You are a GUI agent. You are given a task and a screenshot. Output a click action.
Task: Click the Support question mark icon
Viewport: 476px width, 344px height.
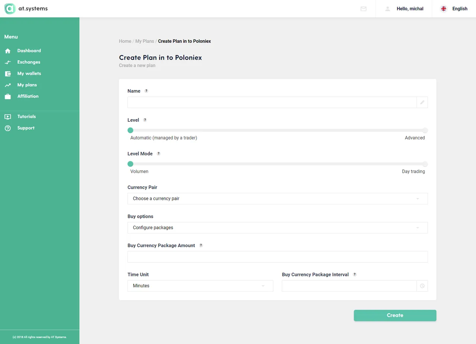pyautogui.click(x=8, y=128)
